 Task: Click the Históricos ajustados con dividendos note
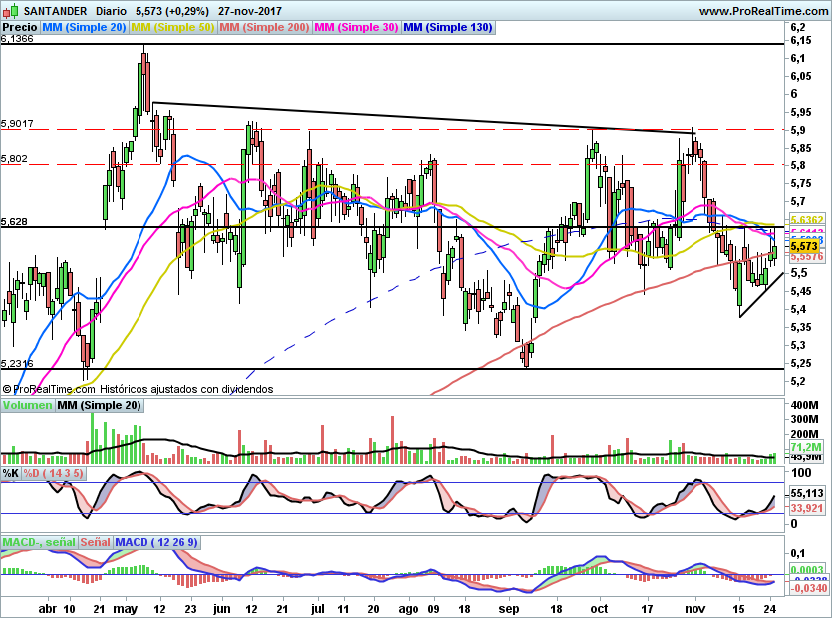(x=186, y=389)
